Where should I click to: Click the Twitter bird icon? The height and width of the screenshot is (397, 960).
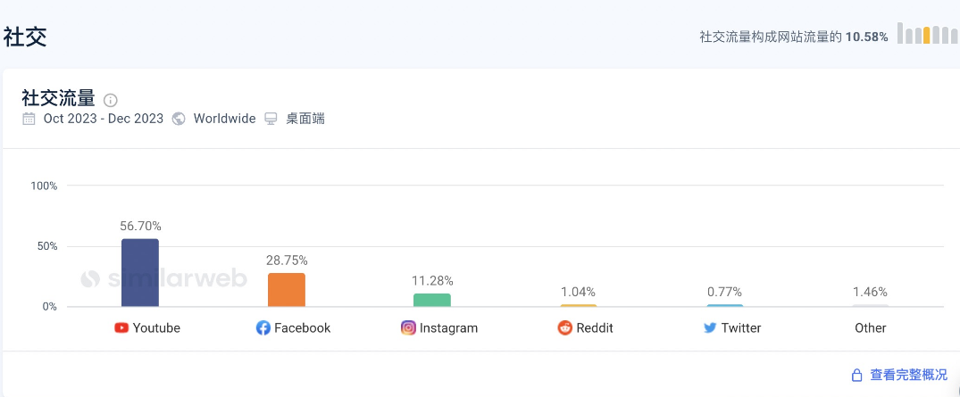coord(710,328)
